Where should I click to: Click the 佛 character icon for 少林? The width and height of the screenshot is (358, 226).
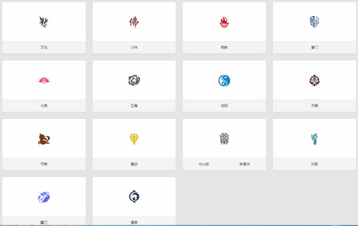[134, 22]
